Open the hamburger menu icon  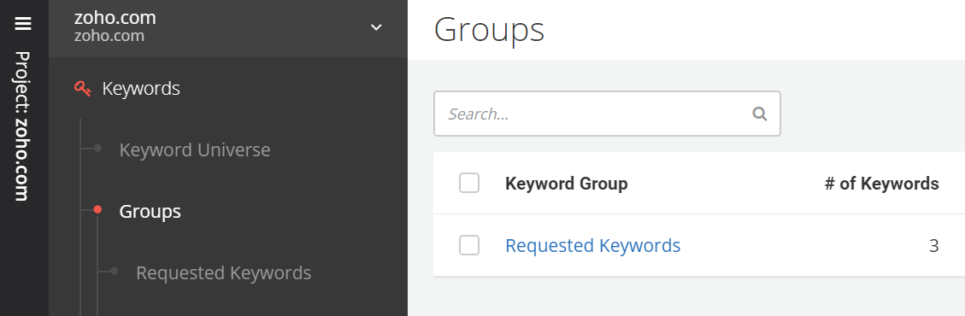coord(23,23)
